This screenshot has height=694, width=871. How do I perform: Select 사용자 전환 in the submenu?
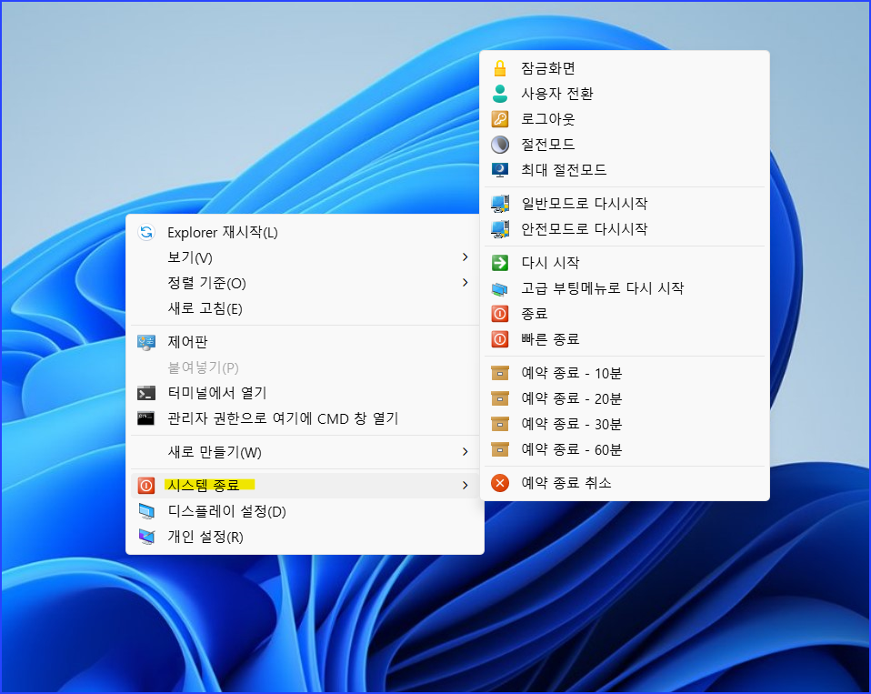point(625,94)
